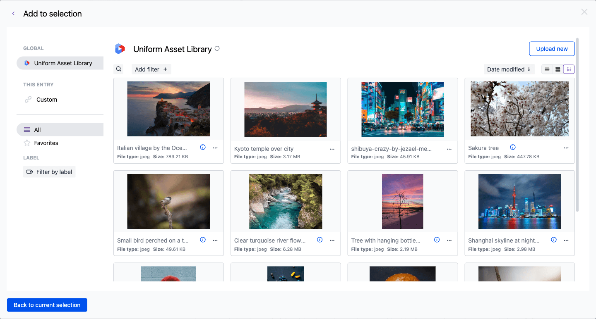Show info for Tree with hanging bottles asset
596x319 pixels.
(x=437, y=240)
